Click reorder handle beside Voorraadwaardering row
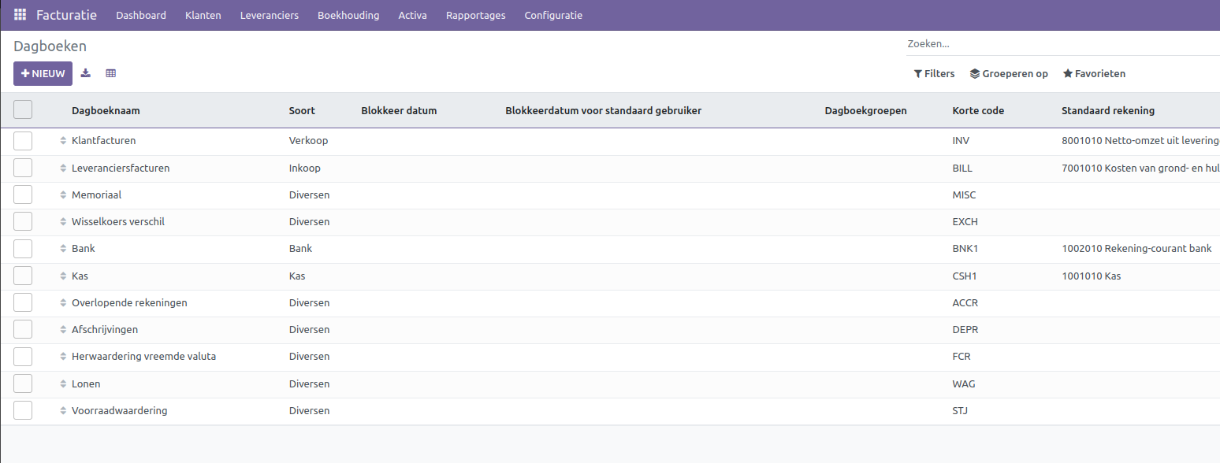The width and height of the screenshot is (1220, 463). [63, 411]
